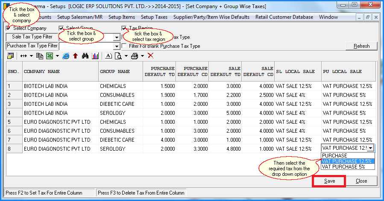The image size is (384, 201).
Task: Click the PU LOCAL SALE column header
Action: coord(349,72)
